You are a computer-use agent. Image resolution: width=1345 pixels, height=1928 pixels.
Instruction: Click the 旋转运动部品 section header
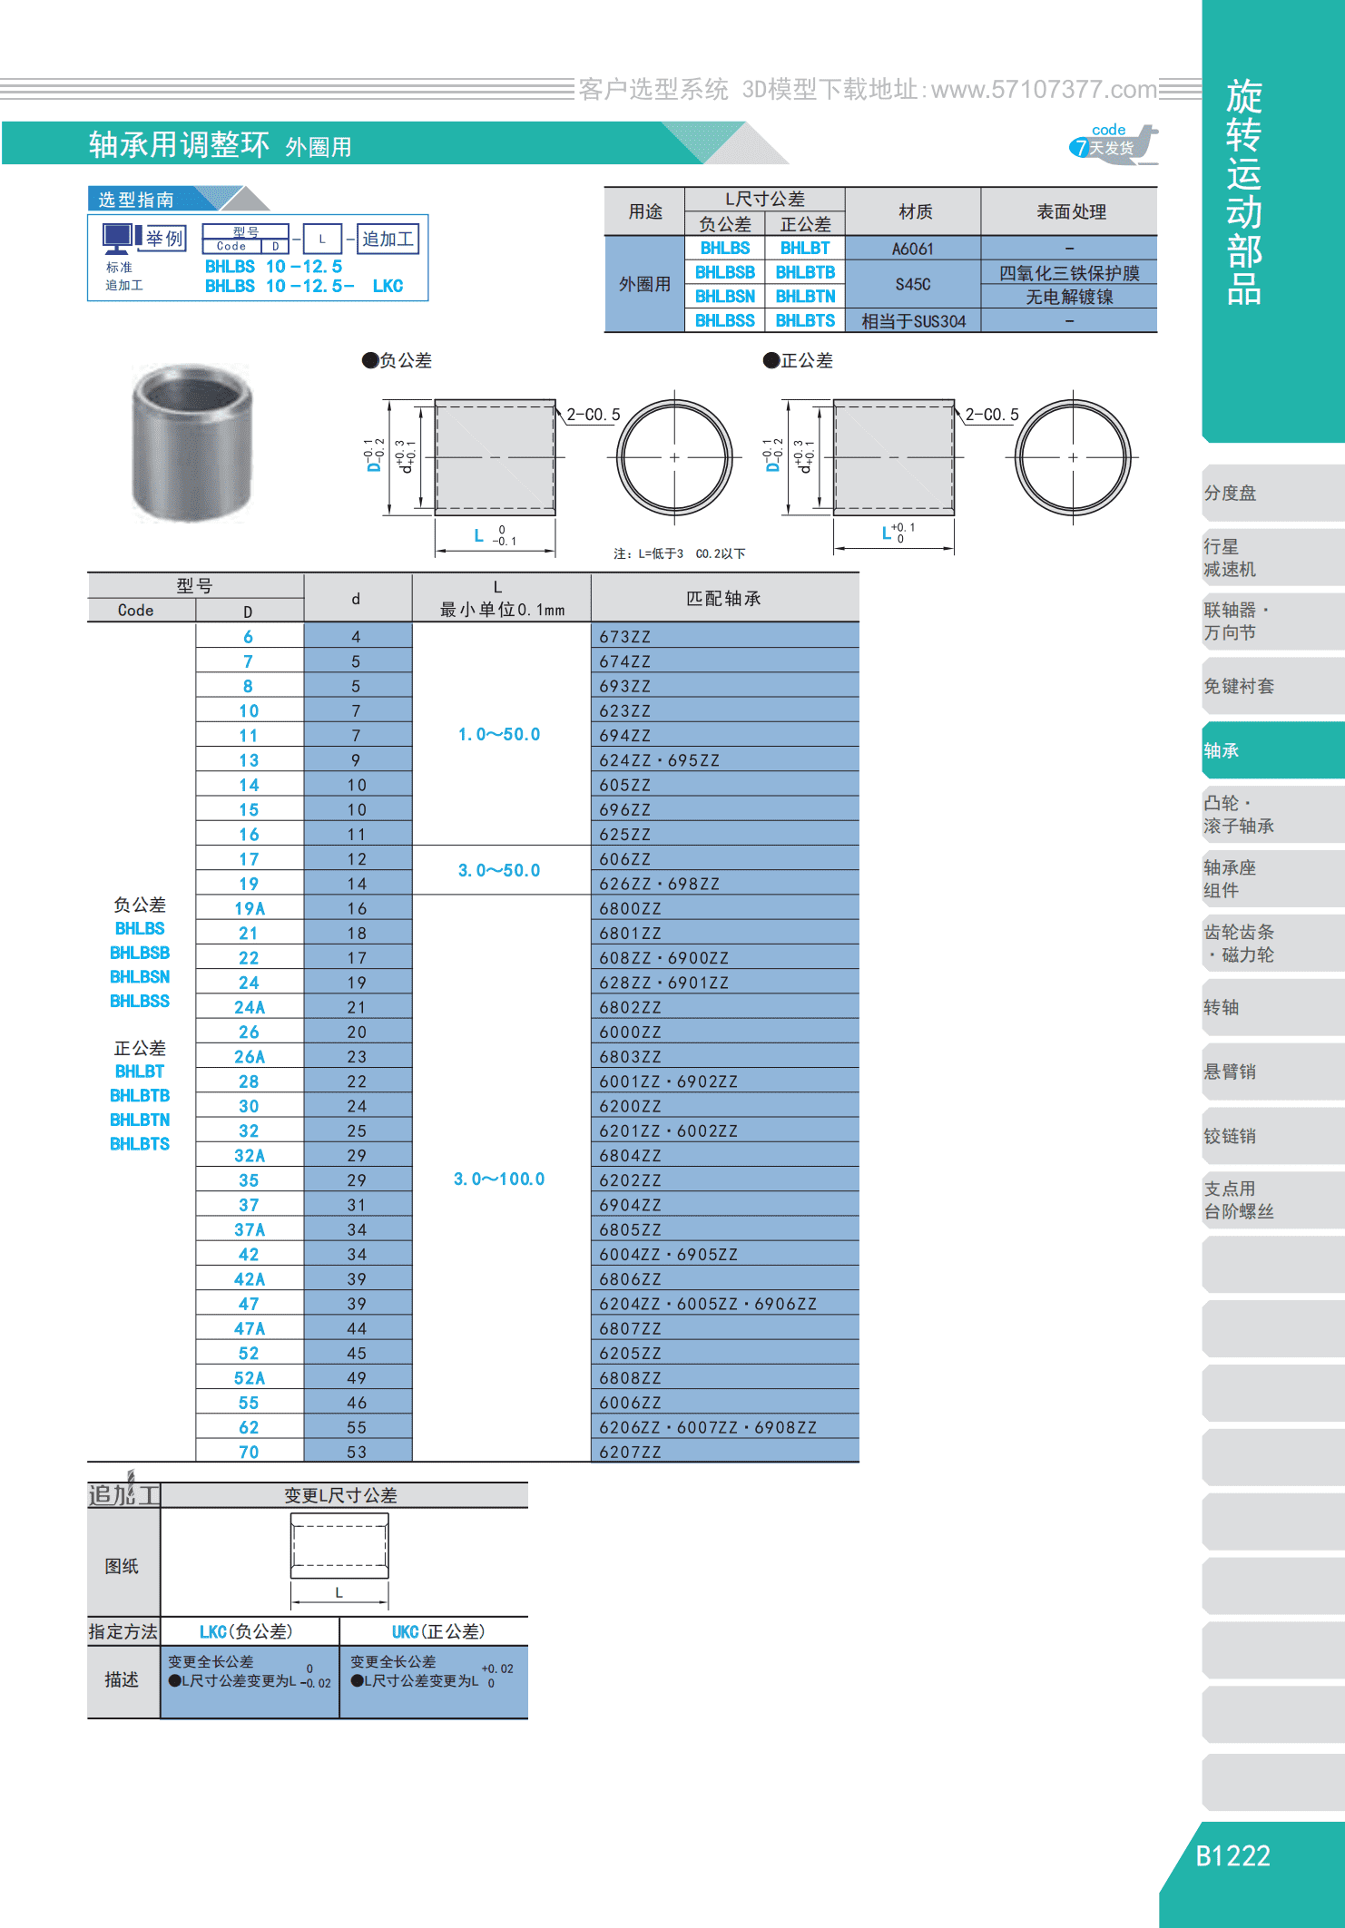coord(1244,192)
